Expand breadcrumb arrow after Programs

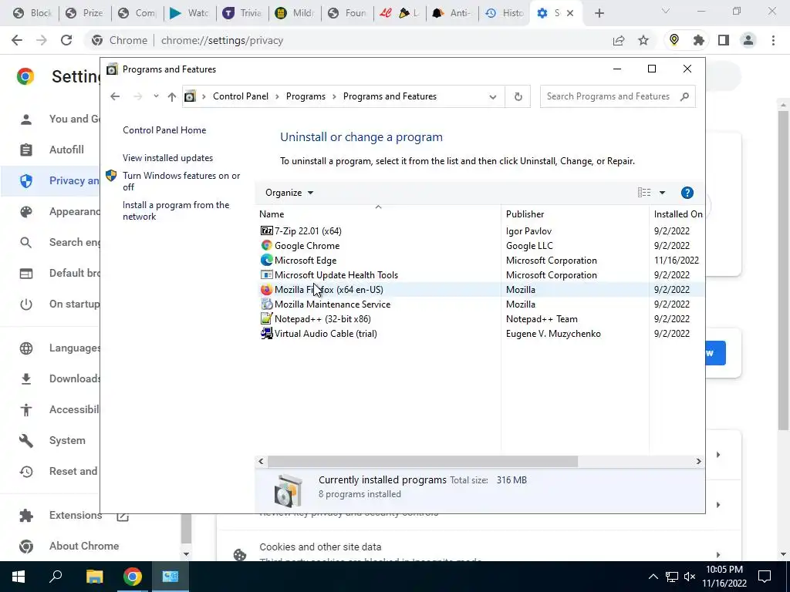(334, 96)
